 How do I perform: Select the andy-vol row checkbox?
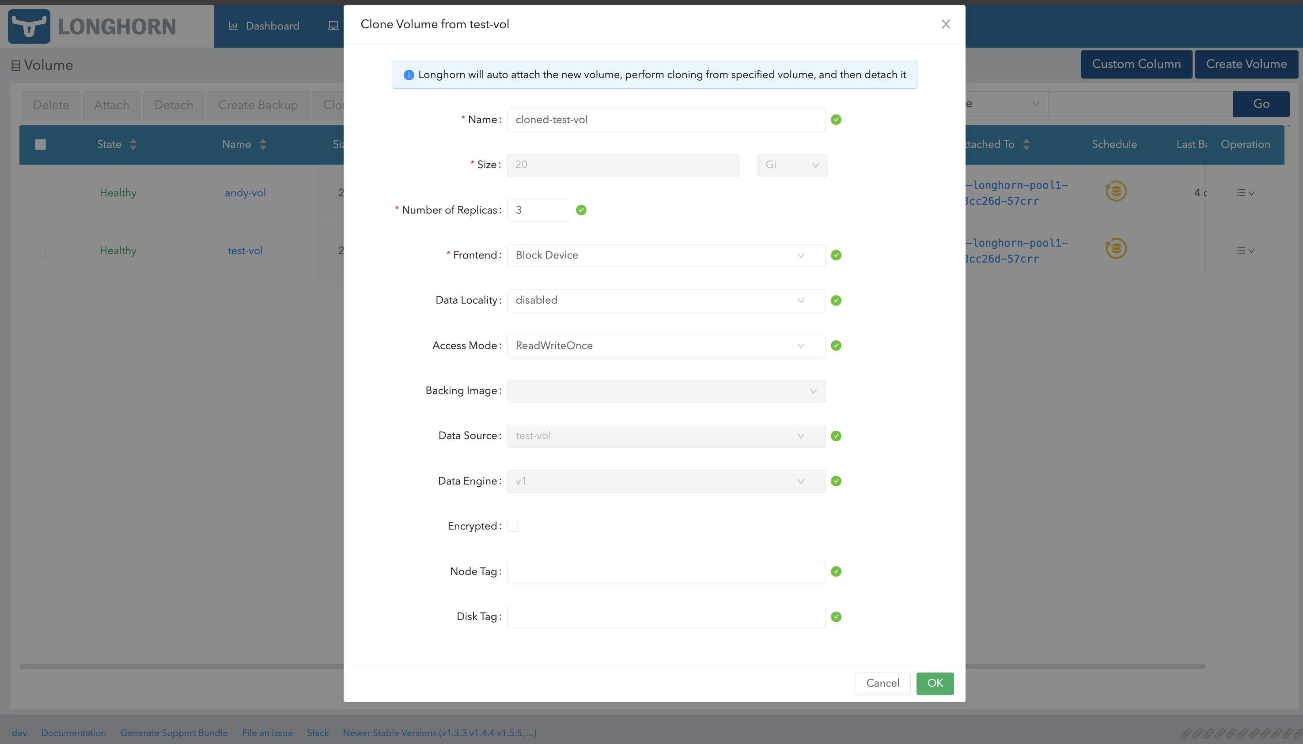pyautogui.click(x=40, y=193)
